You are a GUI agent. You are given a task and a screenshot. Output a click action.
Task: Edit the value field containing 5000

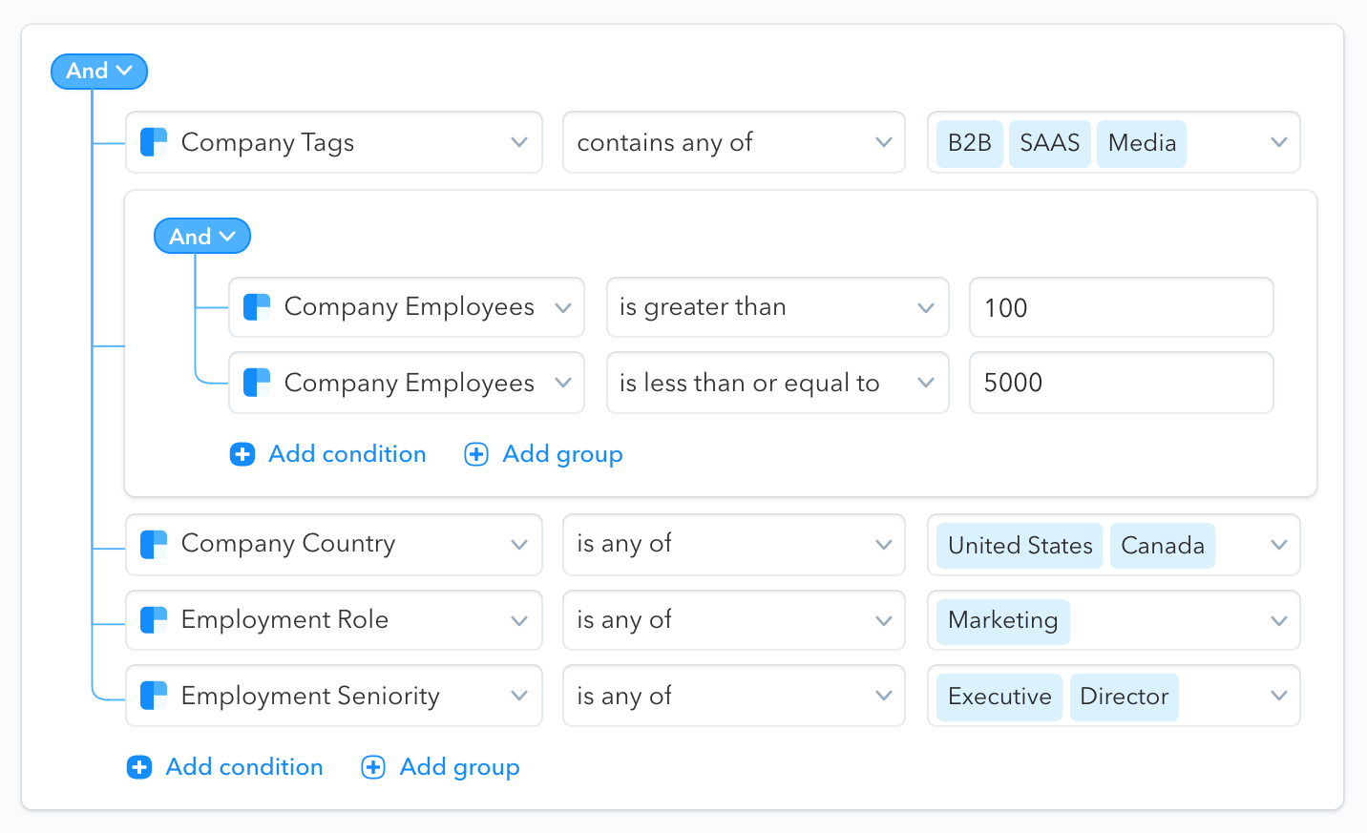point(1122,383)
